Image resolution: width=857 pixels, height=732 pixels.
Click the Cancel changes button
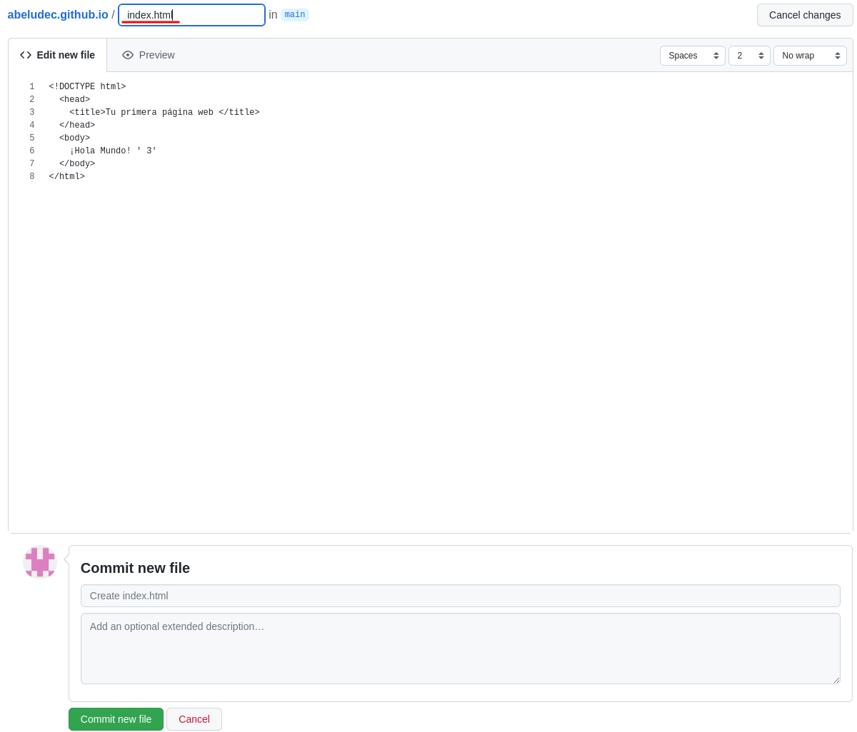[805, 14]
